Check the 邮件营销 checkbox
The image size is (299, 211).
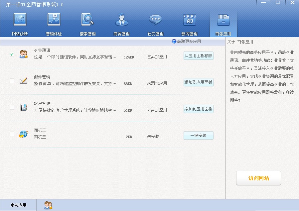(12, 81)
